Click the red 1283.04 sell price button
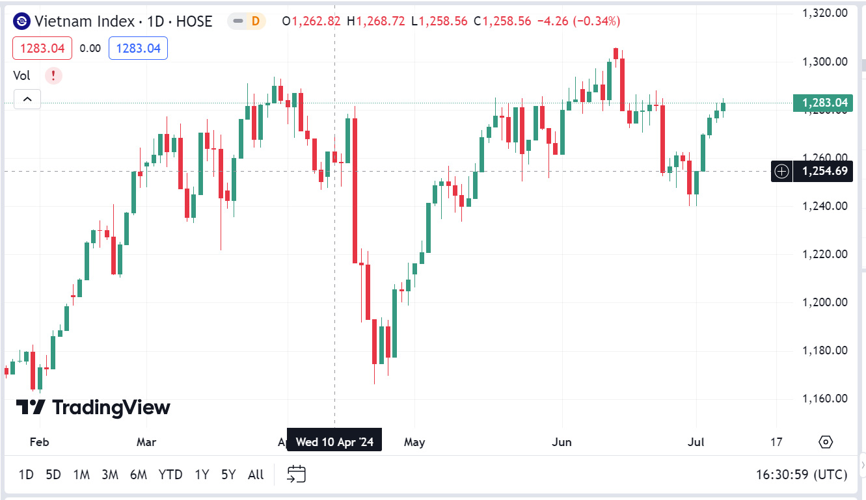The height and width of the screenshot is (500, 866). click(x=42, y=48)
